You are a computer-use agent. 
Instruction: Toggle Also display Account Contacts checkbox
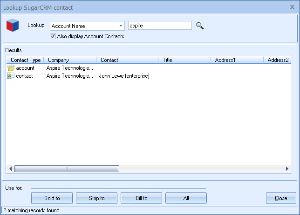tap(53, 36)
